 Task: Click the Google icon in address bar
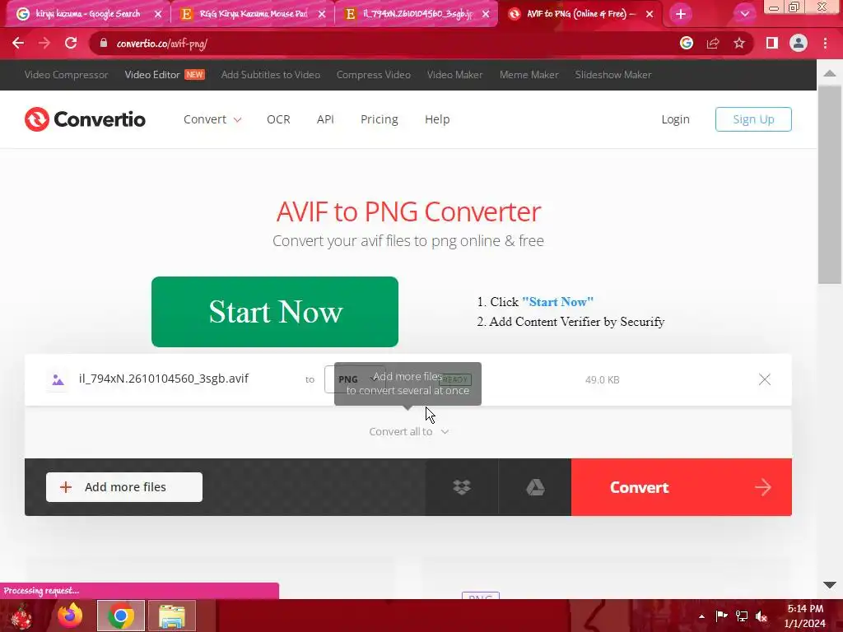click(687, 43)
